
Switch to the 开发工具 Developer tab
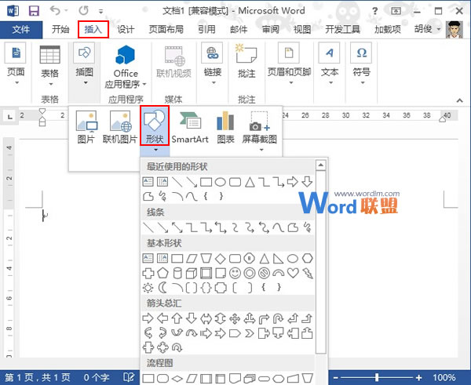pyautogui.click(x=343, y=30)
